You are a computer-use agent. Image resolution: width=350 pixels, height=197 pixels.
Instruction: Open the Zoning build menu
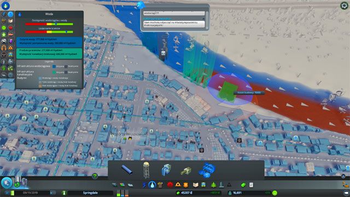[x=122, y=185]
